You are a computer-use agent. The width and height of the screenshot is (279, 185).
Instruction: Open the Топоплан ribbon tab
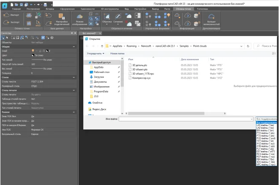[202, 9]
